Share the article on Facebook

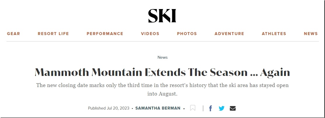point(210,108)
